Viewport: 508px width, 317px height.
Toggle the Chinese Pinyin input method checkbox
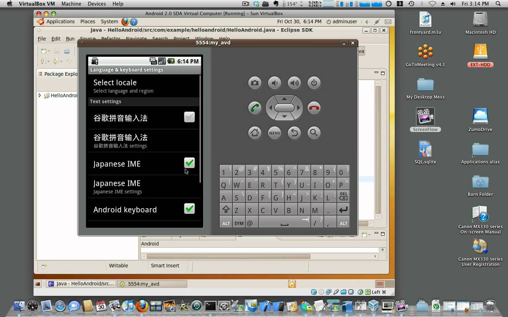coord(189,117)
